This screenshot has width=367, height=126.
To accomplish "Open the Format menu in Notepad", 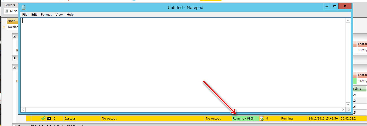I will coord(46,15).
